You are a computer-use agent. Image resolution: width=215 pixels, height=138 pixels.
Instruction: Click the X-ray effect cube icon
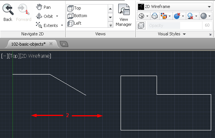click(155, 16)
